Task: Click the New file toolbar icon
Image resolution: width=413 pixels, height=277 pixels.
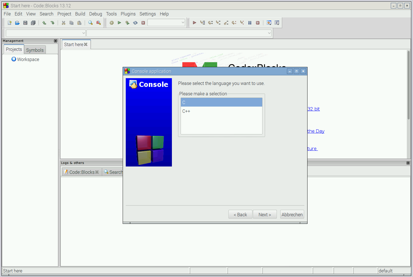Action: (x=10, y=23)
